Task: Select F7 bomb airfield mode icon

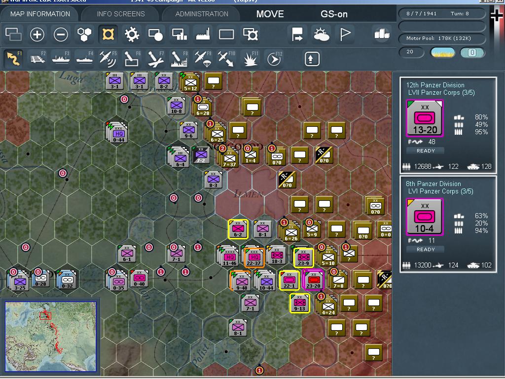Action: pyautogui.click(x=155, y=59)
